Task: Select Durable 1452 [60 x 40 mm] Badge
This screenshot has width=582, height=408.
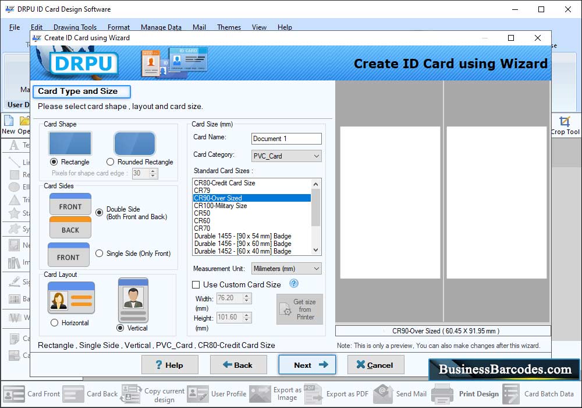Action: [x=251, y=251]
